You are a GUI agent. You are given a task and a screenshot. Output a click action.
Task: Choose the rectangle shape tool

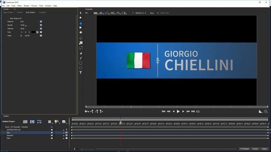80,63
